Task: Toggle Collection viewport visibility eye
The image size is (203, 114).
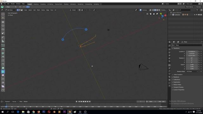Action: [194, 15]
